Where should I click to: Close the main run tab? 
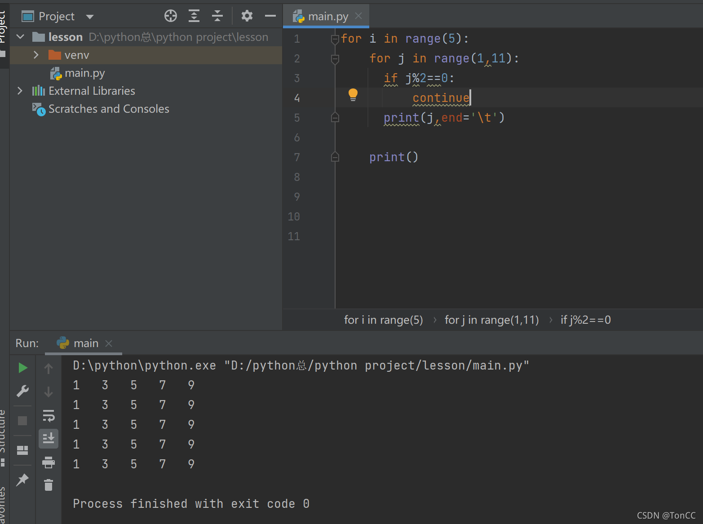109,343
